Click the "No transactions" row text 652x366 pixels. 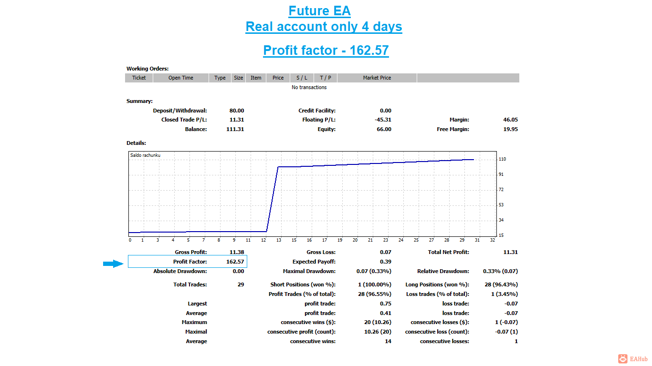click(x=309, y=87)
